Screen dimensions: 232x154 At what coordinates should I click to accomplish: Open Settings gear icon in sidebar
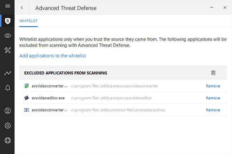click(7, 126)
